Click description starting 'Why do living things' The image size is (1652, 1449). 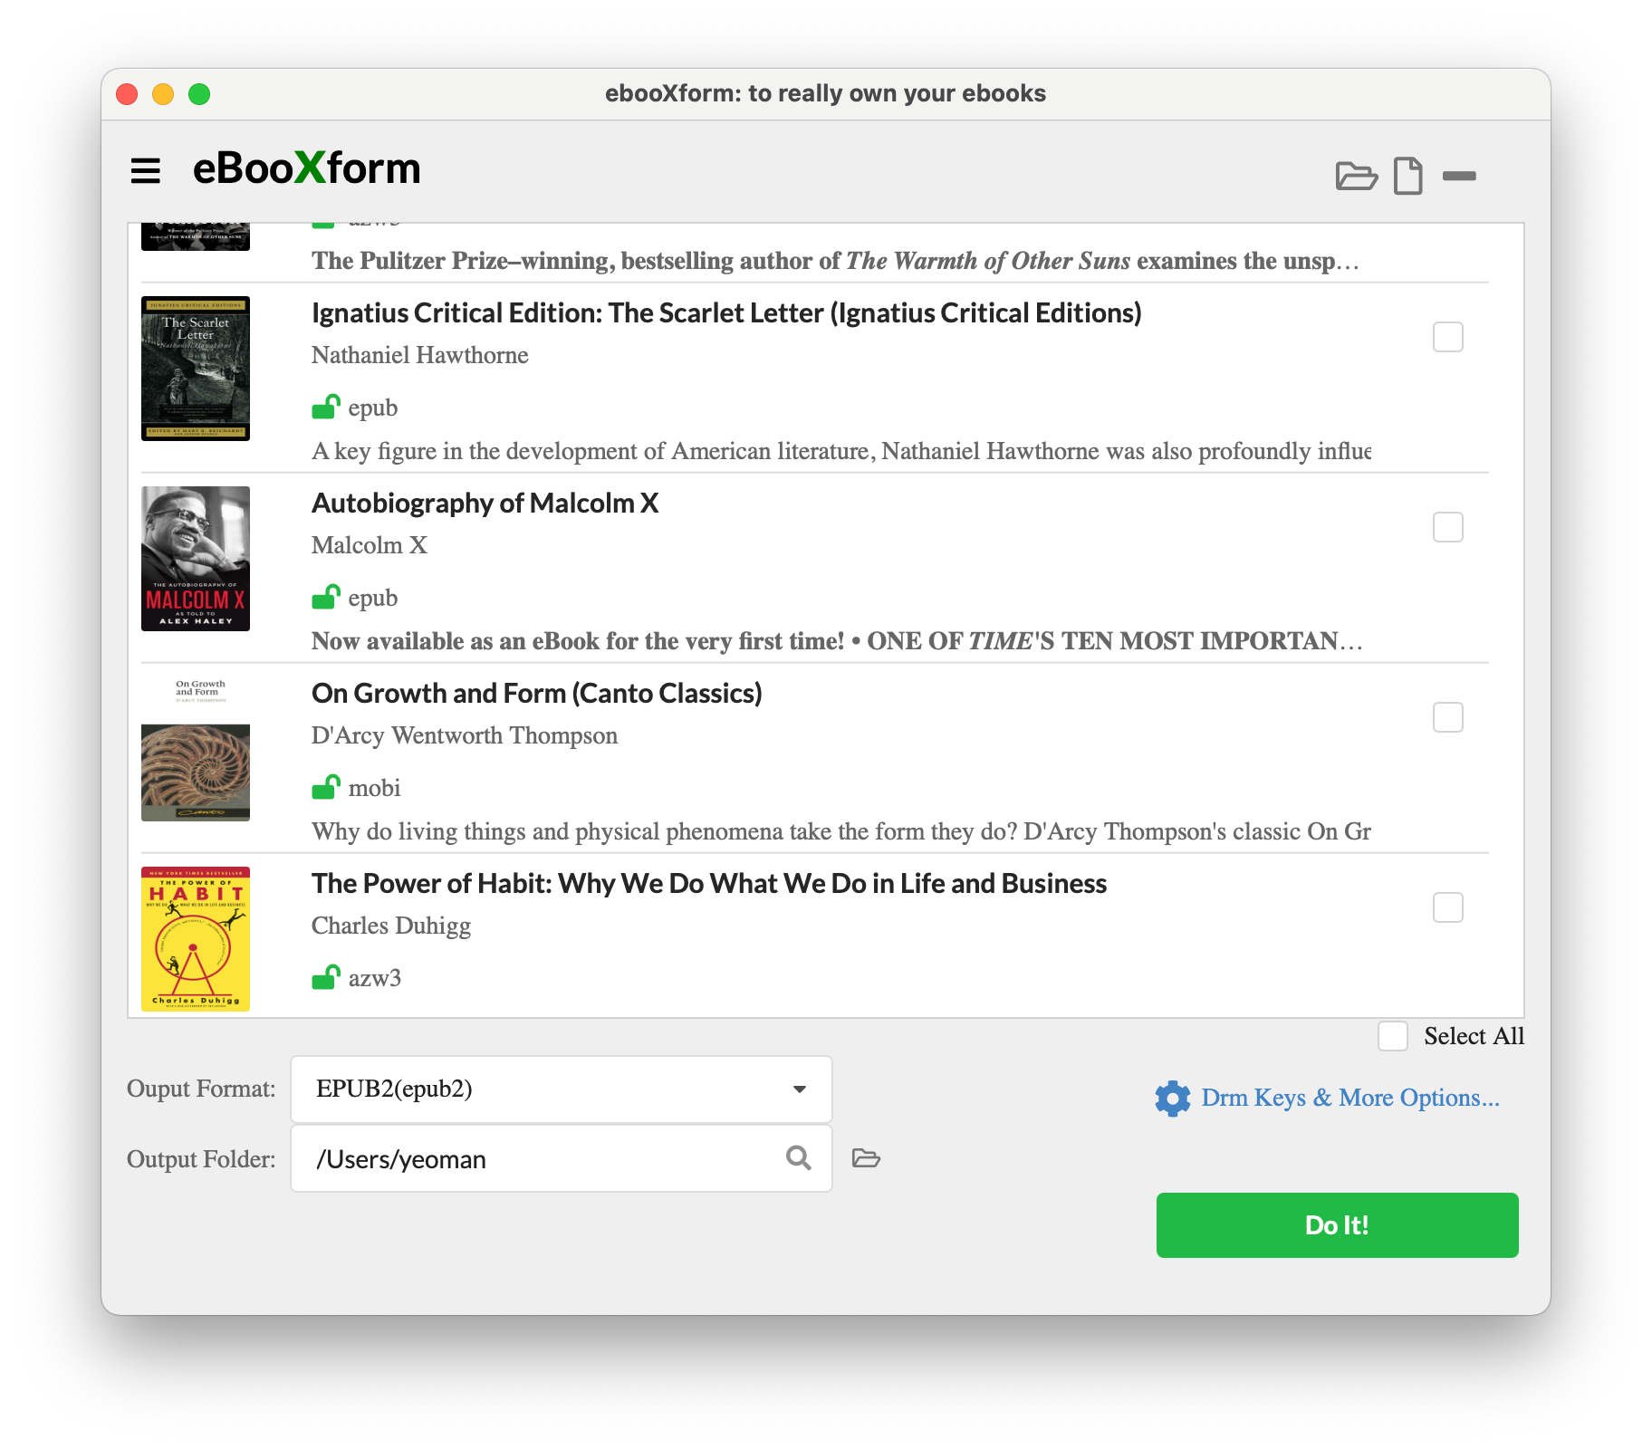(841, 831)
